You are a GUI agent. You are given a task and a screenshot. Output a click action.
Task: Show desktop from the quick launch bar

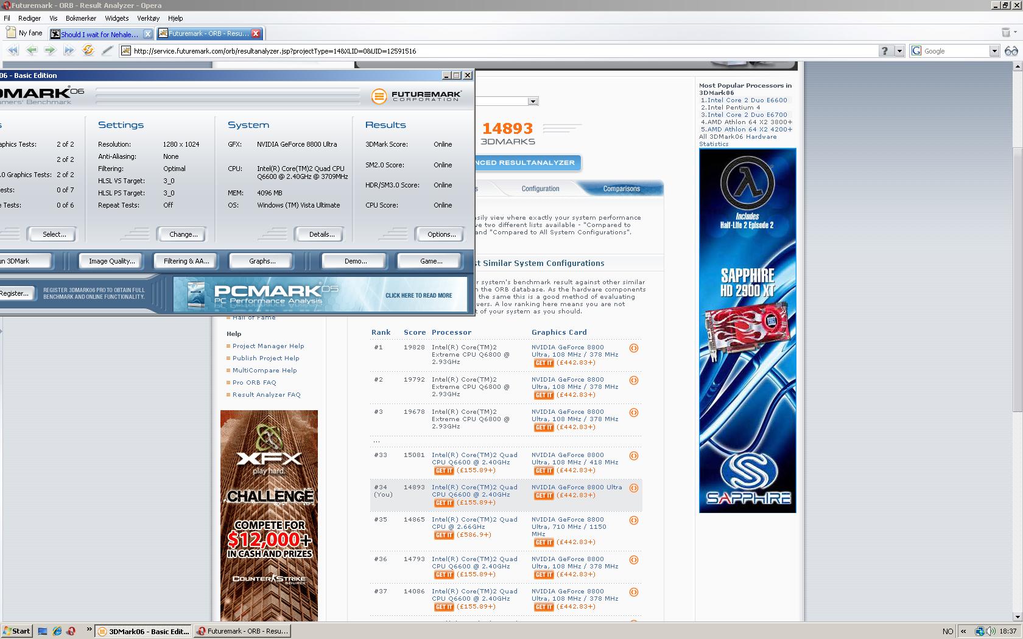tap(43, 631)
